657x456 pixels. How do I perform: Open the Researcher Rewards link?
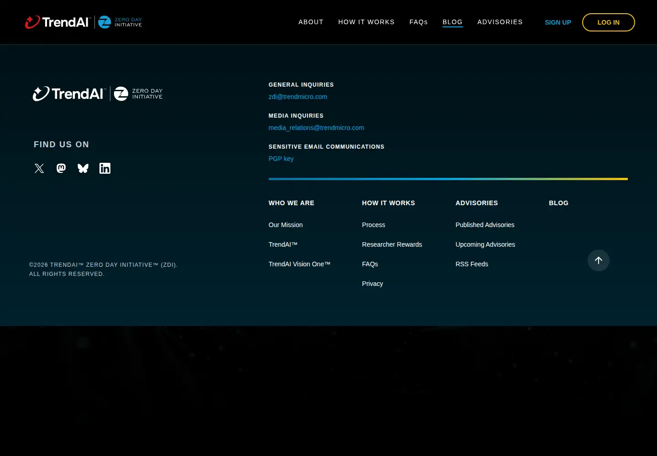(392, 244)
